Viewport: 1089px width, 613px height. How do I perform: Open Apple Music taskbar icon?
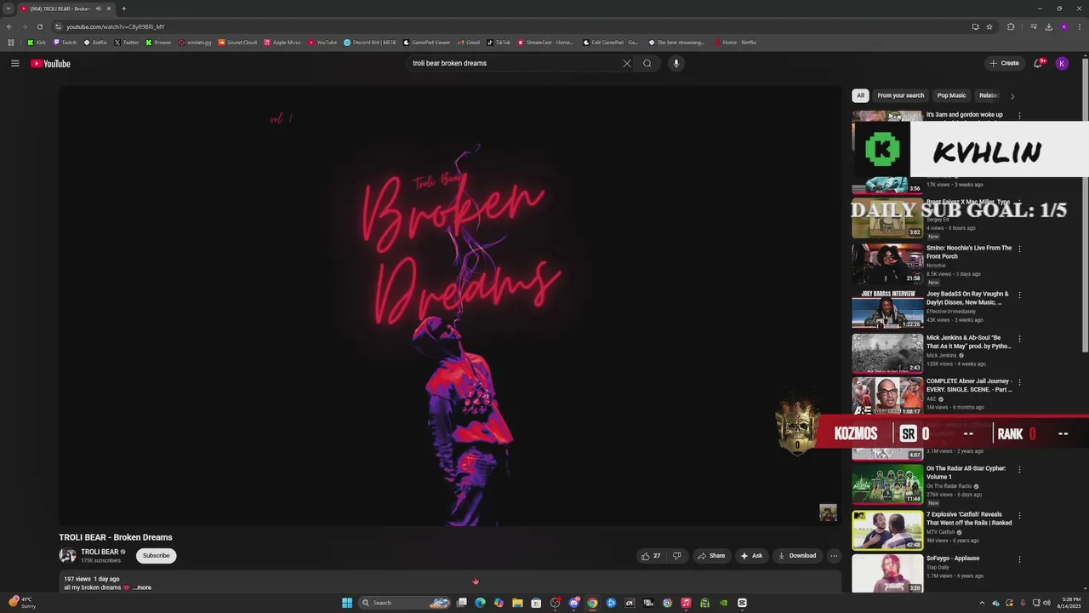686,603
